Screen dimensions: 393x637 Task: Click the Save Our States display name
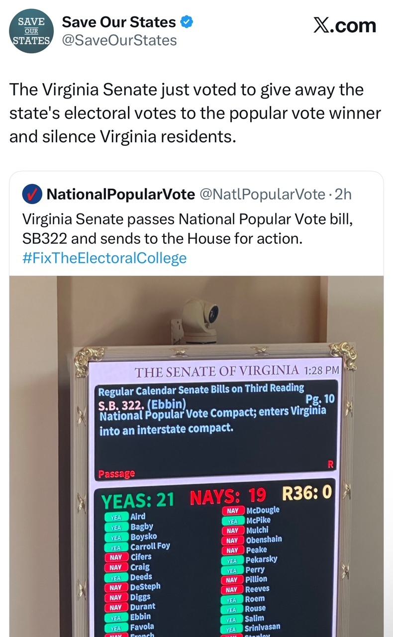pyautogui.click(x=118, y=22)
